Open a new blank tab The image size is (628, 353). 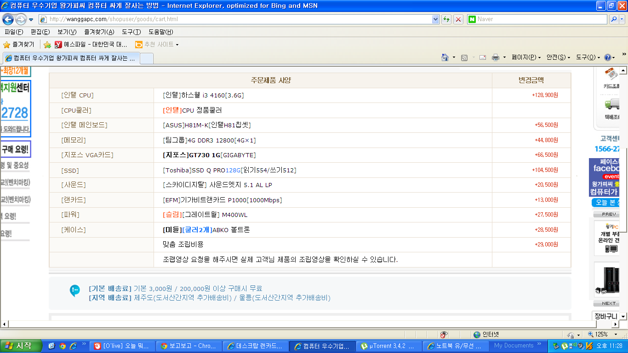coord(146,58)
